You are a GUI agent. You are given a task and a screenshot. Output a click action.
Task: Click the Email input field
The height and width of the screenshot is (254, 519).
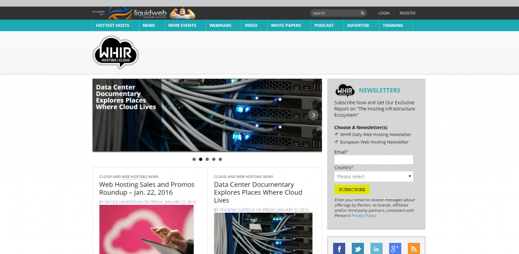pyautogui.click(x=374, y=160)
